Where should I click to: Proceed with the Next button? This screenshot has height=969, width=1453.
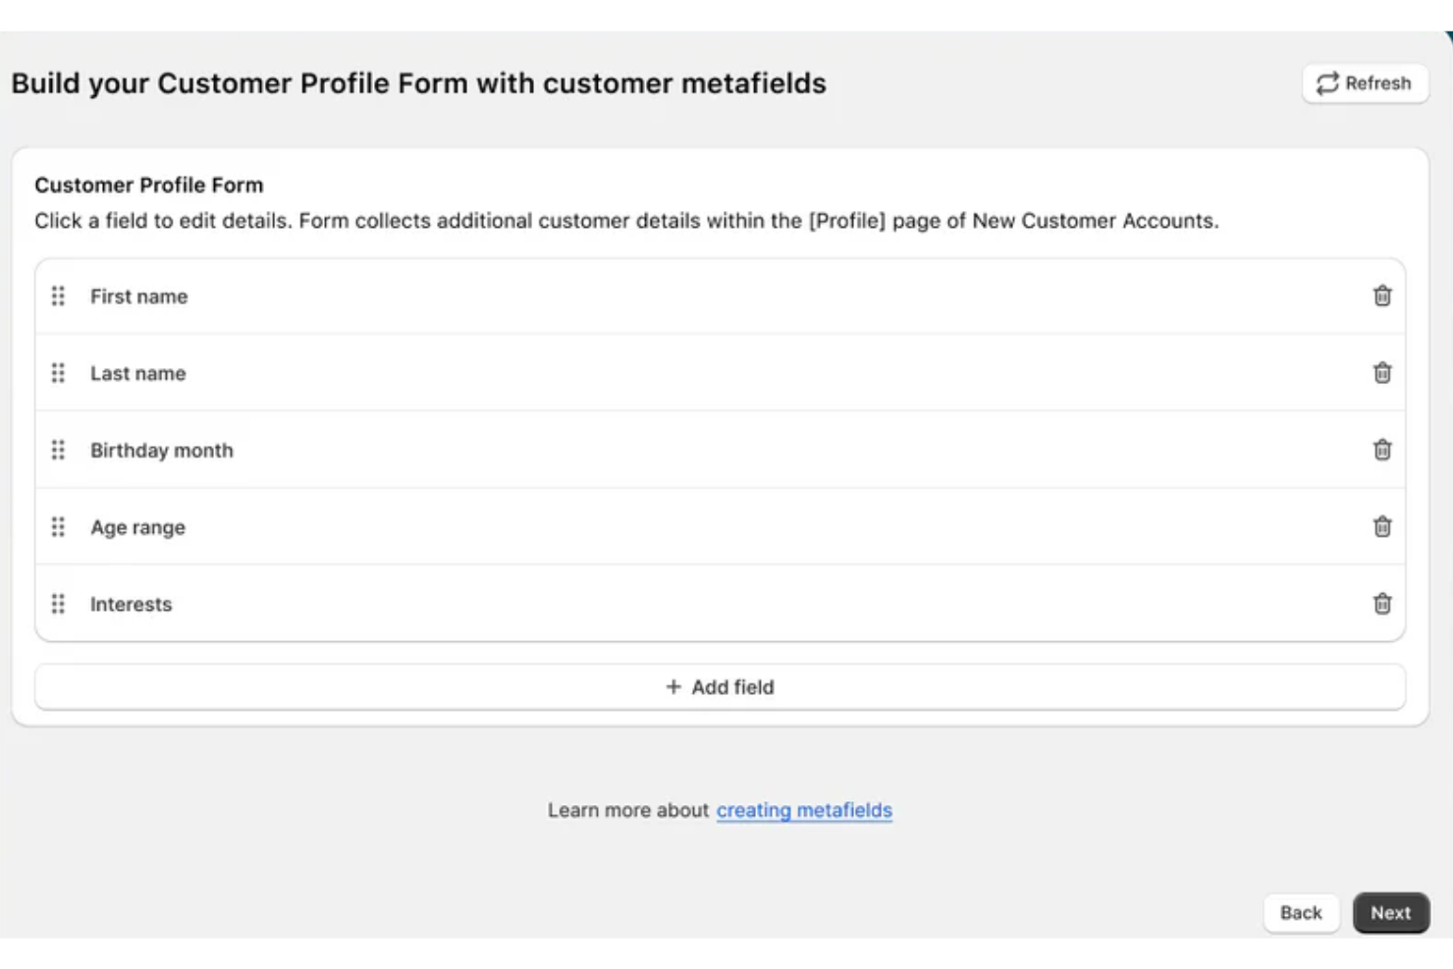tap(1390, 913)
